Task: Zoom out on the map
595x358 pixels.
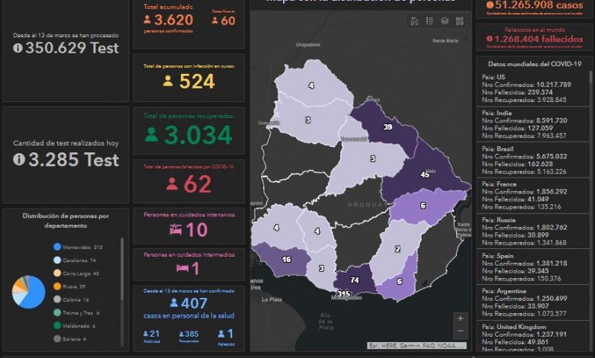Action: pos(459,333)
